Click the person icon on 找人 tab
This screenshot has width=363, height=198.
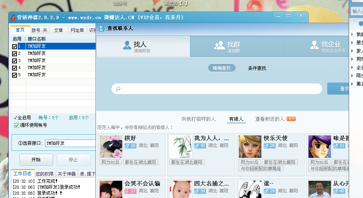(127, 45)
